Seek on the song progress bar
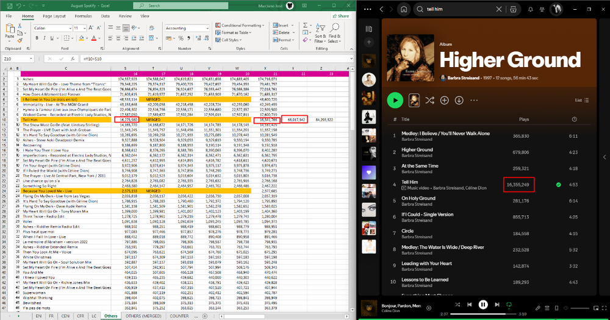Image resolution: width=610 pixels, height=320 pixels. pyautogui.click(x=483, y=314)
